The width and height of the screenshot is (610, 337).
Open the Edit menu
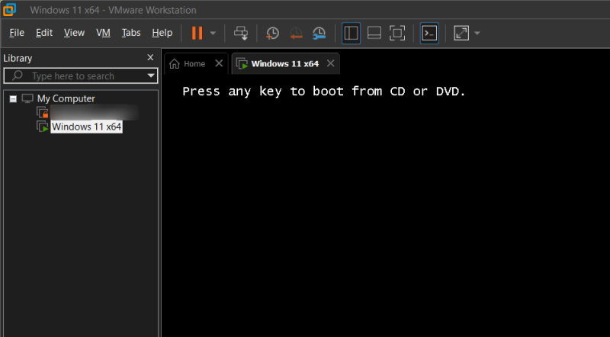[44, 33]
